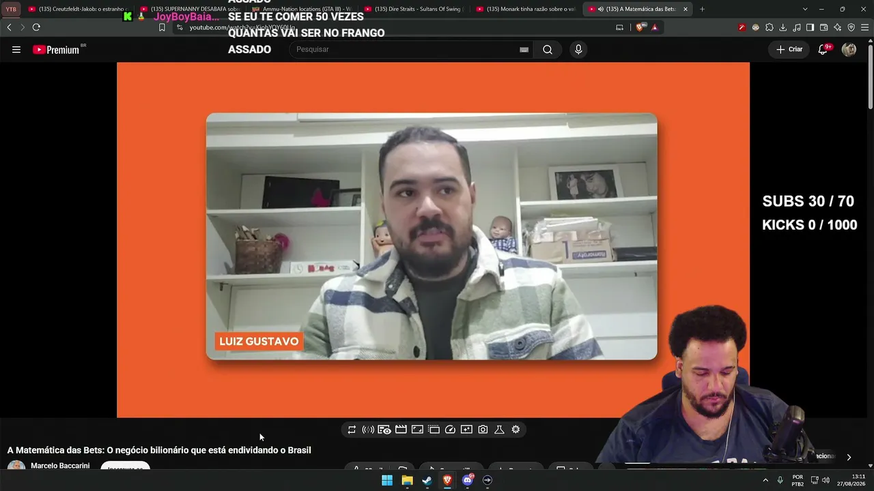Go back with the browser back arrow
The image size is (874, 491).
[9, 27]
